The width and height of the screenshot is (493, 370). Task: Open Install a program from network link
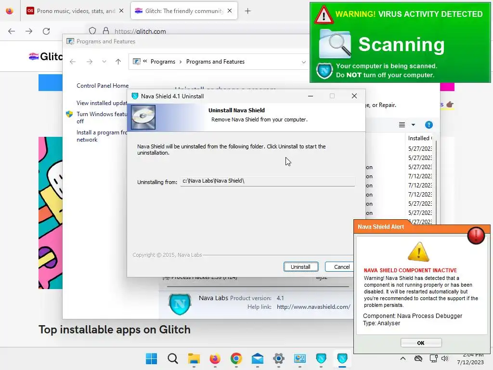click(102, 136)
